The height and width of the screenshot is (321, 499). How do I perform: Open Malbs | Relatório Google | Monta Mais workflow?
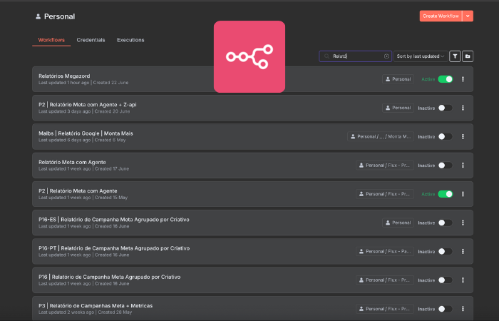[86, 133]
